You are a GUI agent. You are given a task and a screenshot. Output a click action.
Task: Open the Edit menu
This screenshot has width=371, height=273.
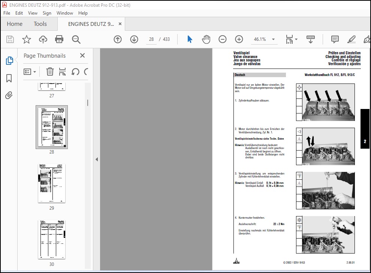19,13
